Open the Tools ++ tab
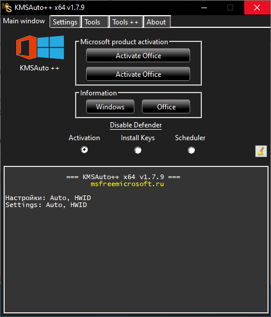The image size is (271, 317). pyautogui.click(x=126, y=22)
